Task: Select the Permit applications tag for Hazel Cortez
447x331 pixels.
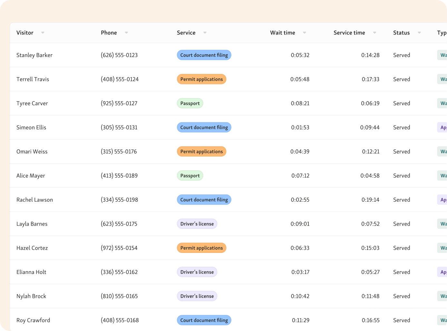Action: (x=201, y=248)
